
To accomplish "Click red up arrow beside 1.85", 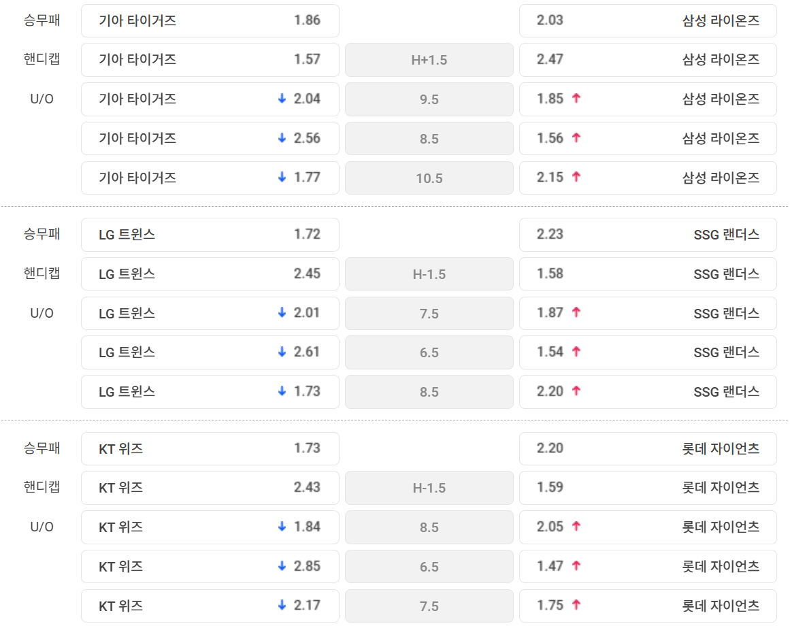I will (576, 98).
